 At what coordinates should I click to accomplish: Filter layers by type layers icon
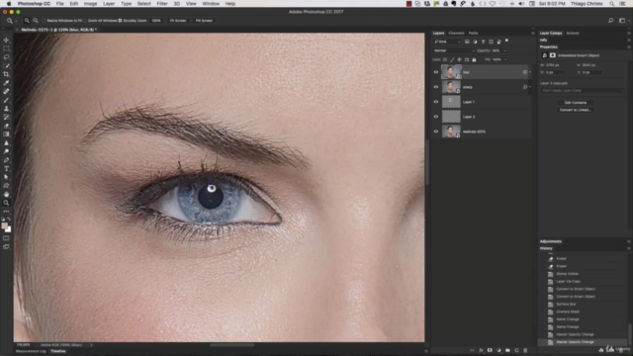pyautogui.click(x=483, y=42)
